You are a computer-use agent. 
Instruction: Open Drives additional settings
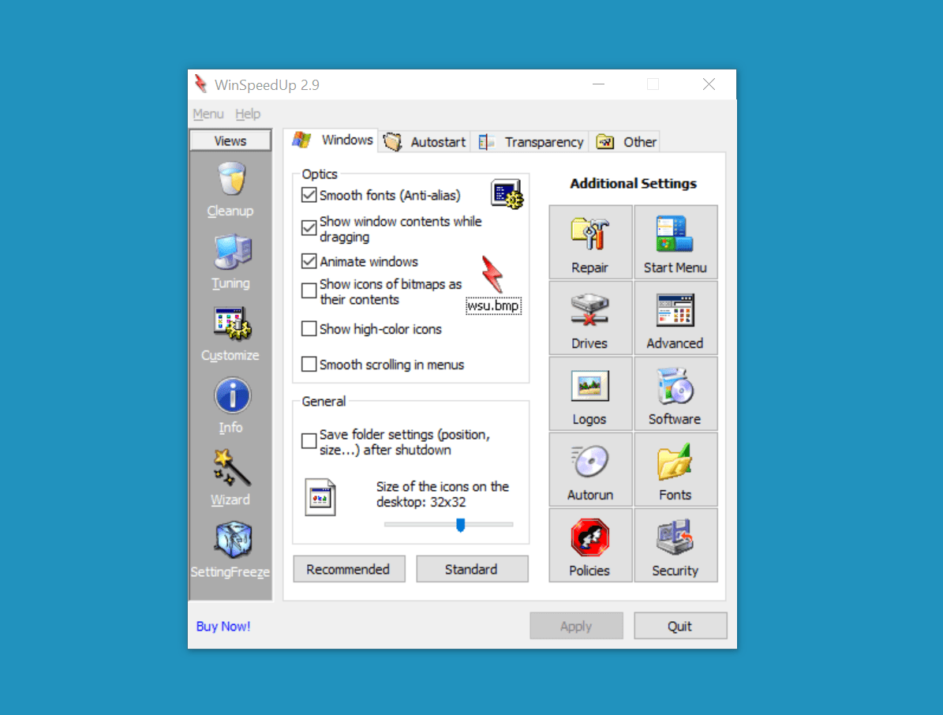[x=590, y=318]
